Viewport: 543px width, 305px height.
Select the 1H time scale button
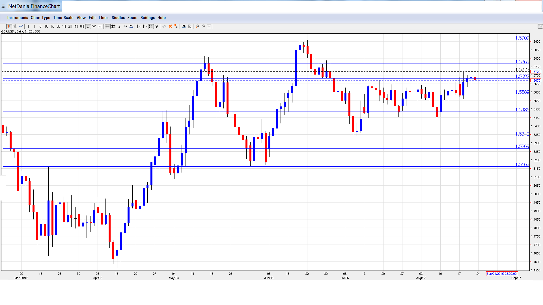click(64, 26)
